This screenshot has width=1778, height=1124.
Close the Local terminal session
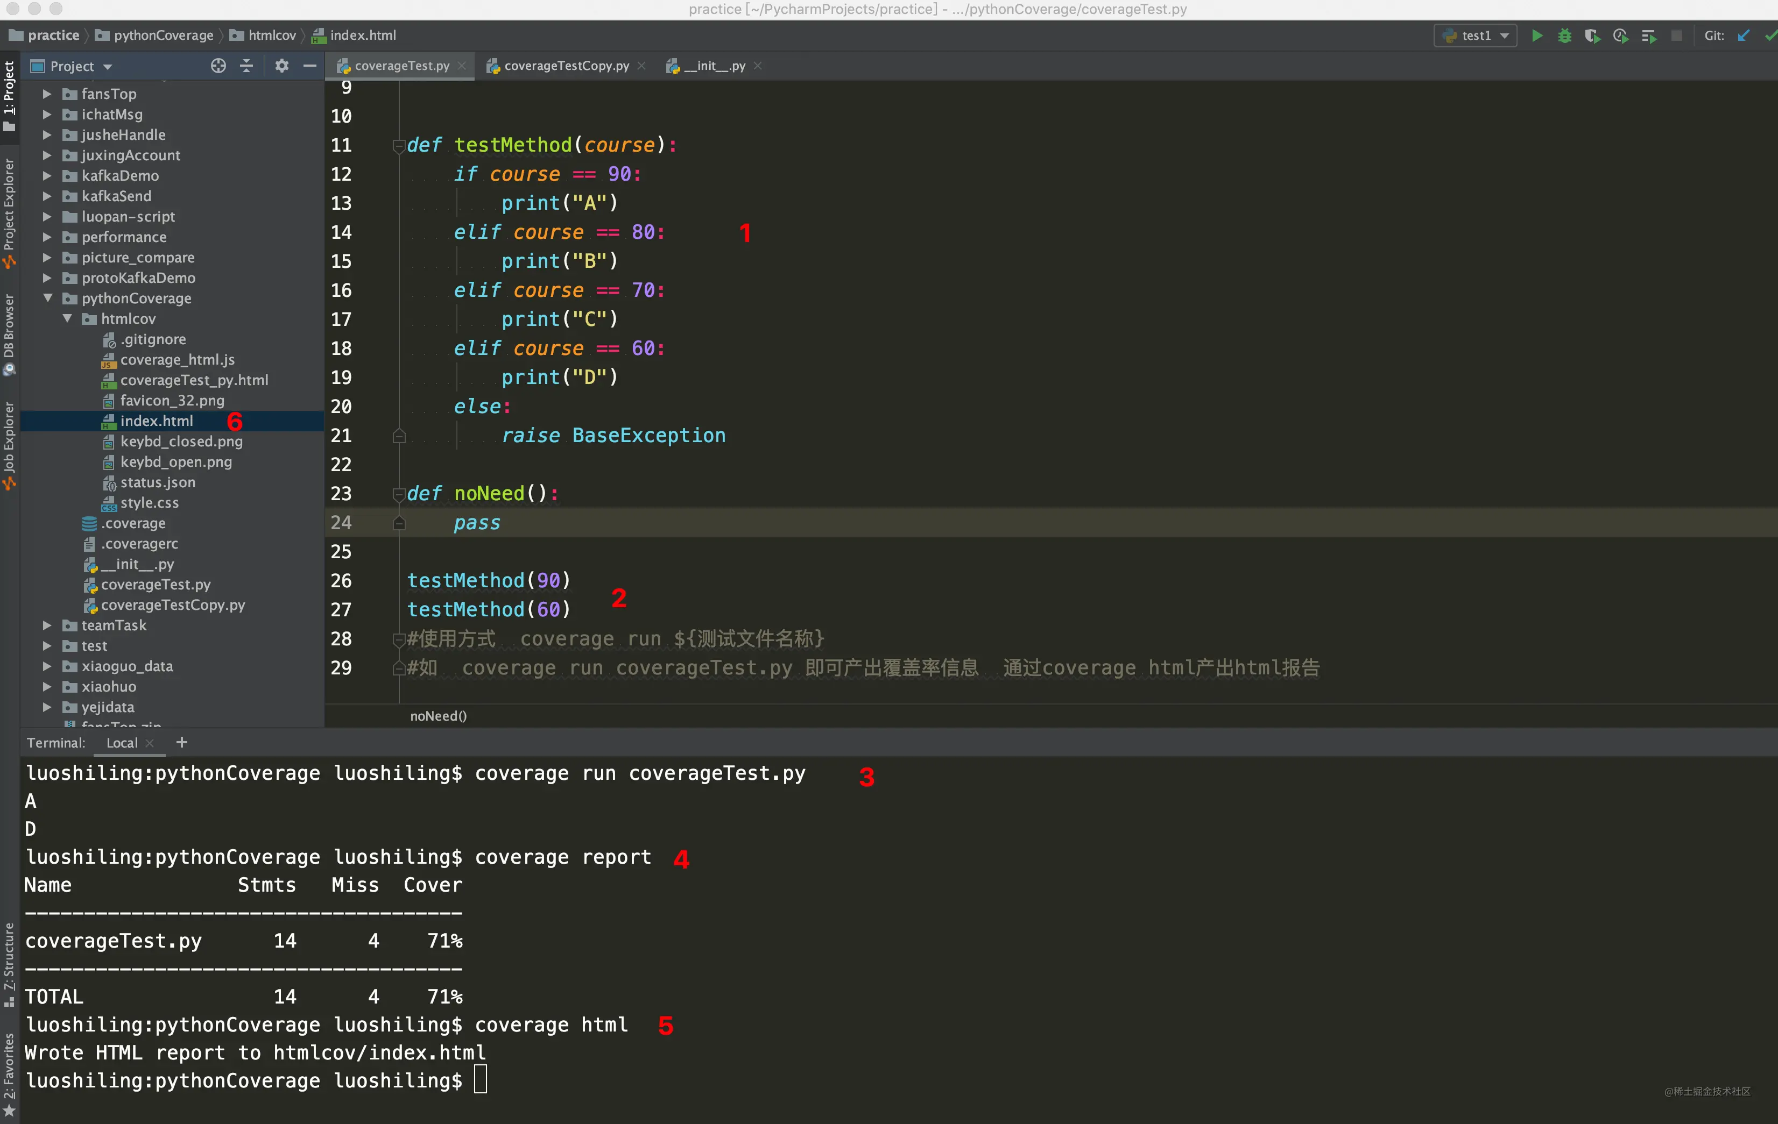pos(150,743)
